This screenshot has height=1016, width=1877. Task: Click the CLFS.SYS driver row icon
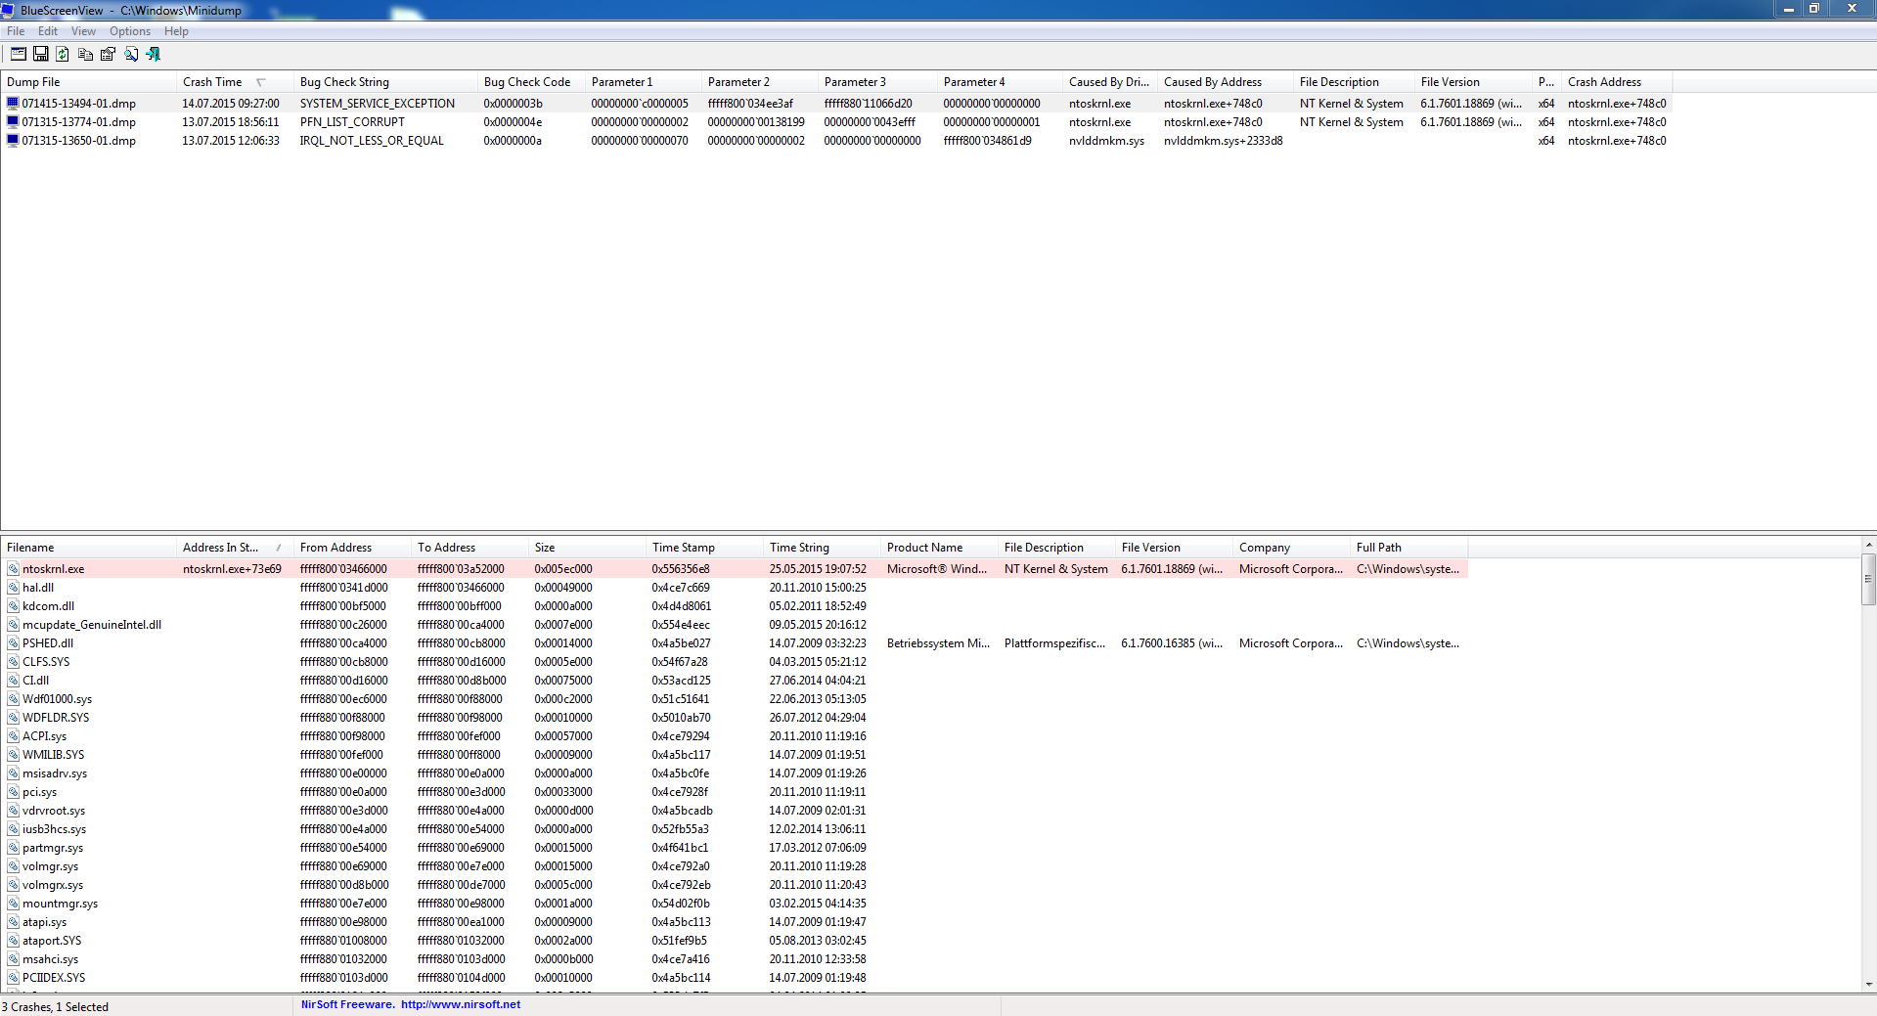pyautogui.click(x=14, y=661)
